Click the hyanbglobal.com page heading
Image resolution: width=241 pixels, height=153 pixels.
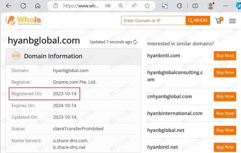44,41
